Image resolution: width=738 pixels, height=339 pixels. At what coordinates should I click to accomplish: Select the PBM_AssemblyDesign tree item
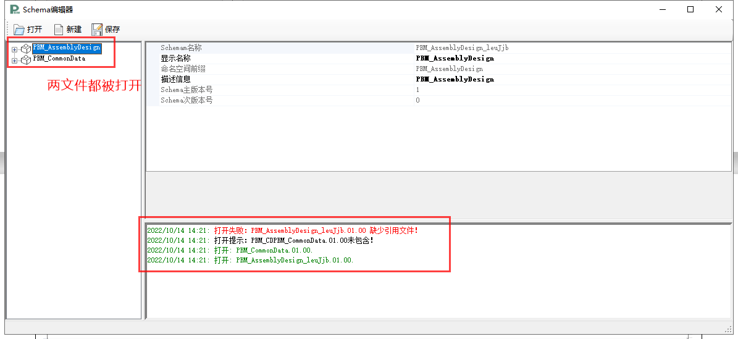67,48
